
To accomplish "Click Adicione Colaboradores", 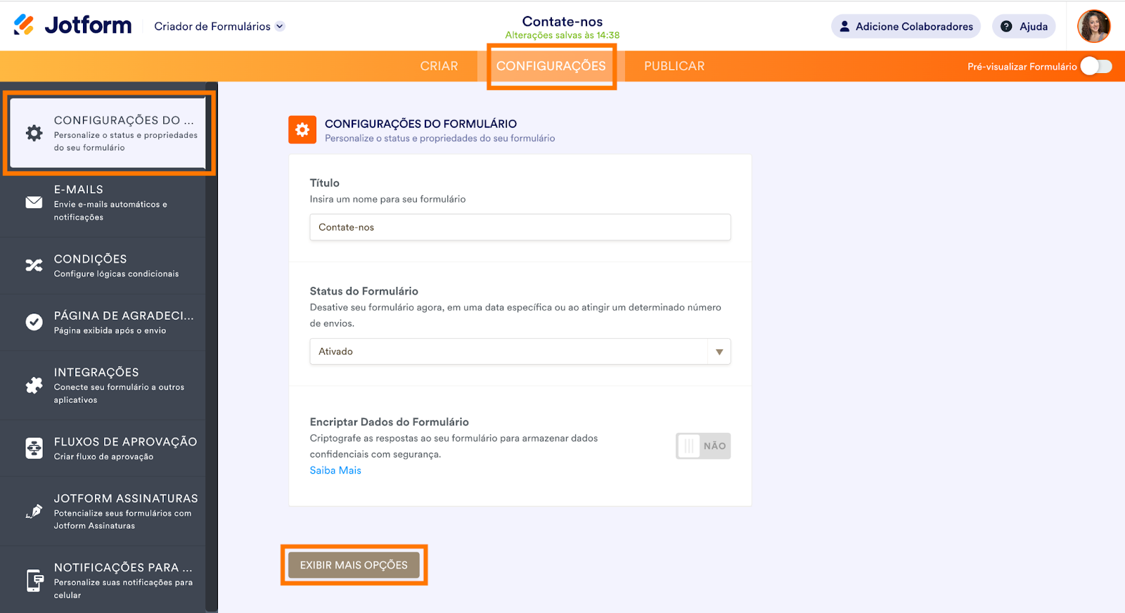I will click(x=906, y=26).
